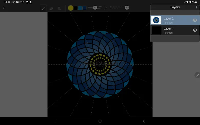Pick the dark navy color swatch
The width and height of the screenshot is (200, 125).
click(x=84, y=8)
